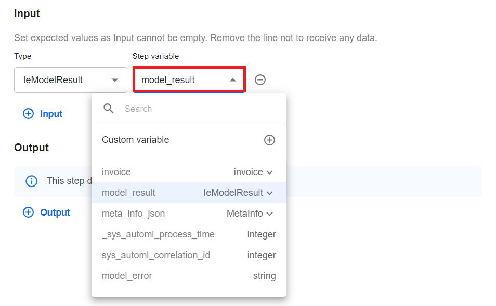Click the Input link label

pyautogui.click(x=51, y=114)
